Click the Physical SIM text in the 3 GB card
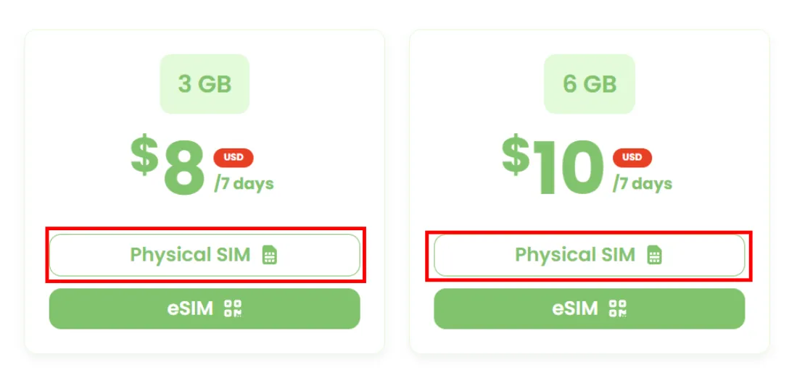 tap(190, 254)
